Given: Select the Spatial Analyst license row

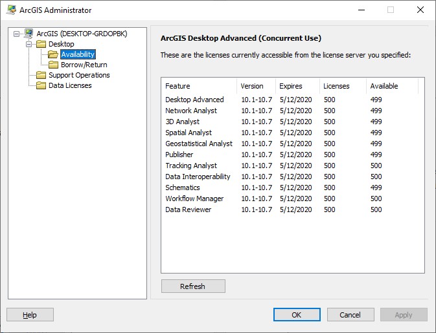Looking at the screenshot, I should [292, 133].
